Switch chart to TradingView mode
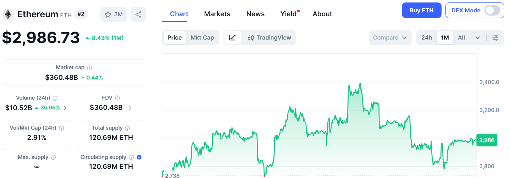This screenshot has height=178, width=510. pos(269,38)
